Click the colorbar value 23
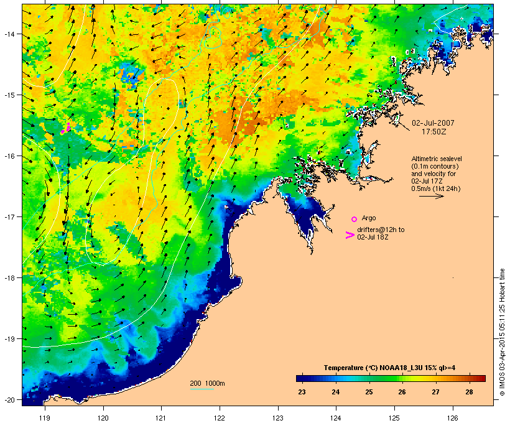 (x=302, y=392)
